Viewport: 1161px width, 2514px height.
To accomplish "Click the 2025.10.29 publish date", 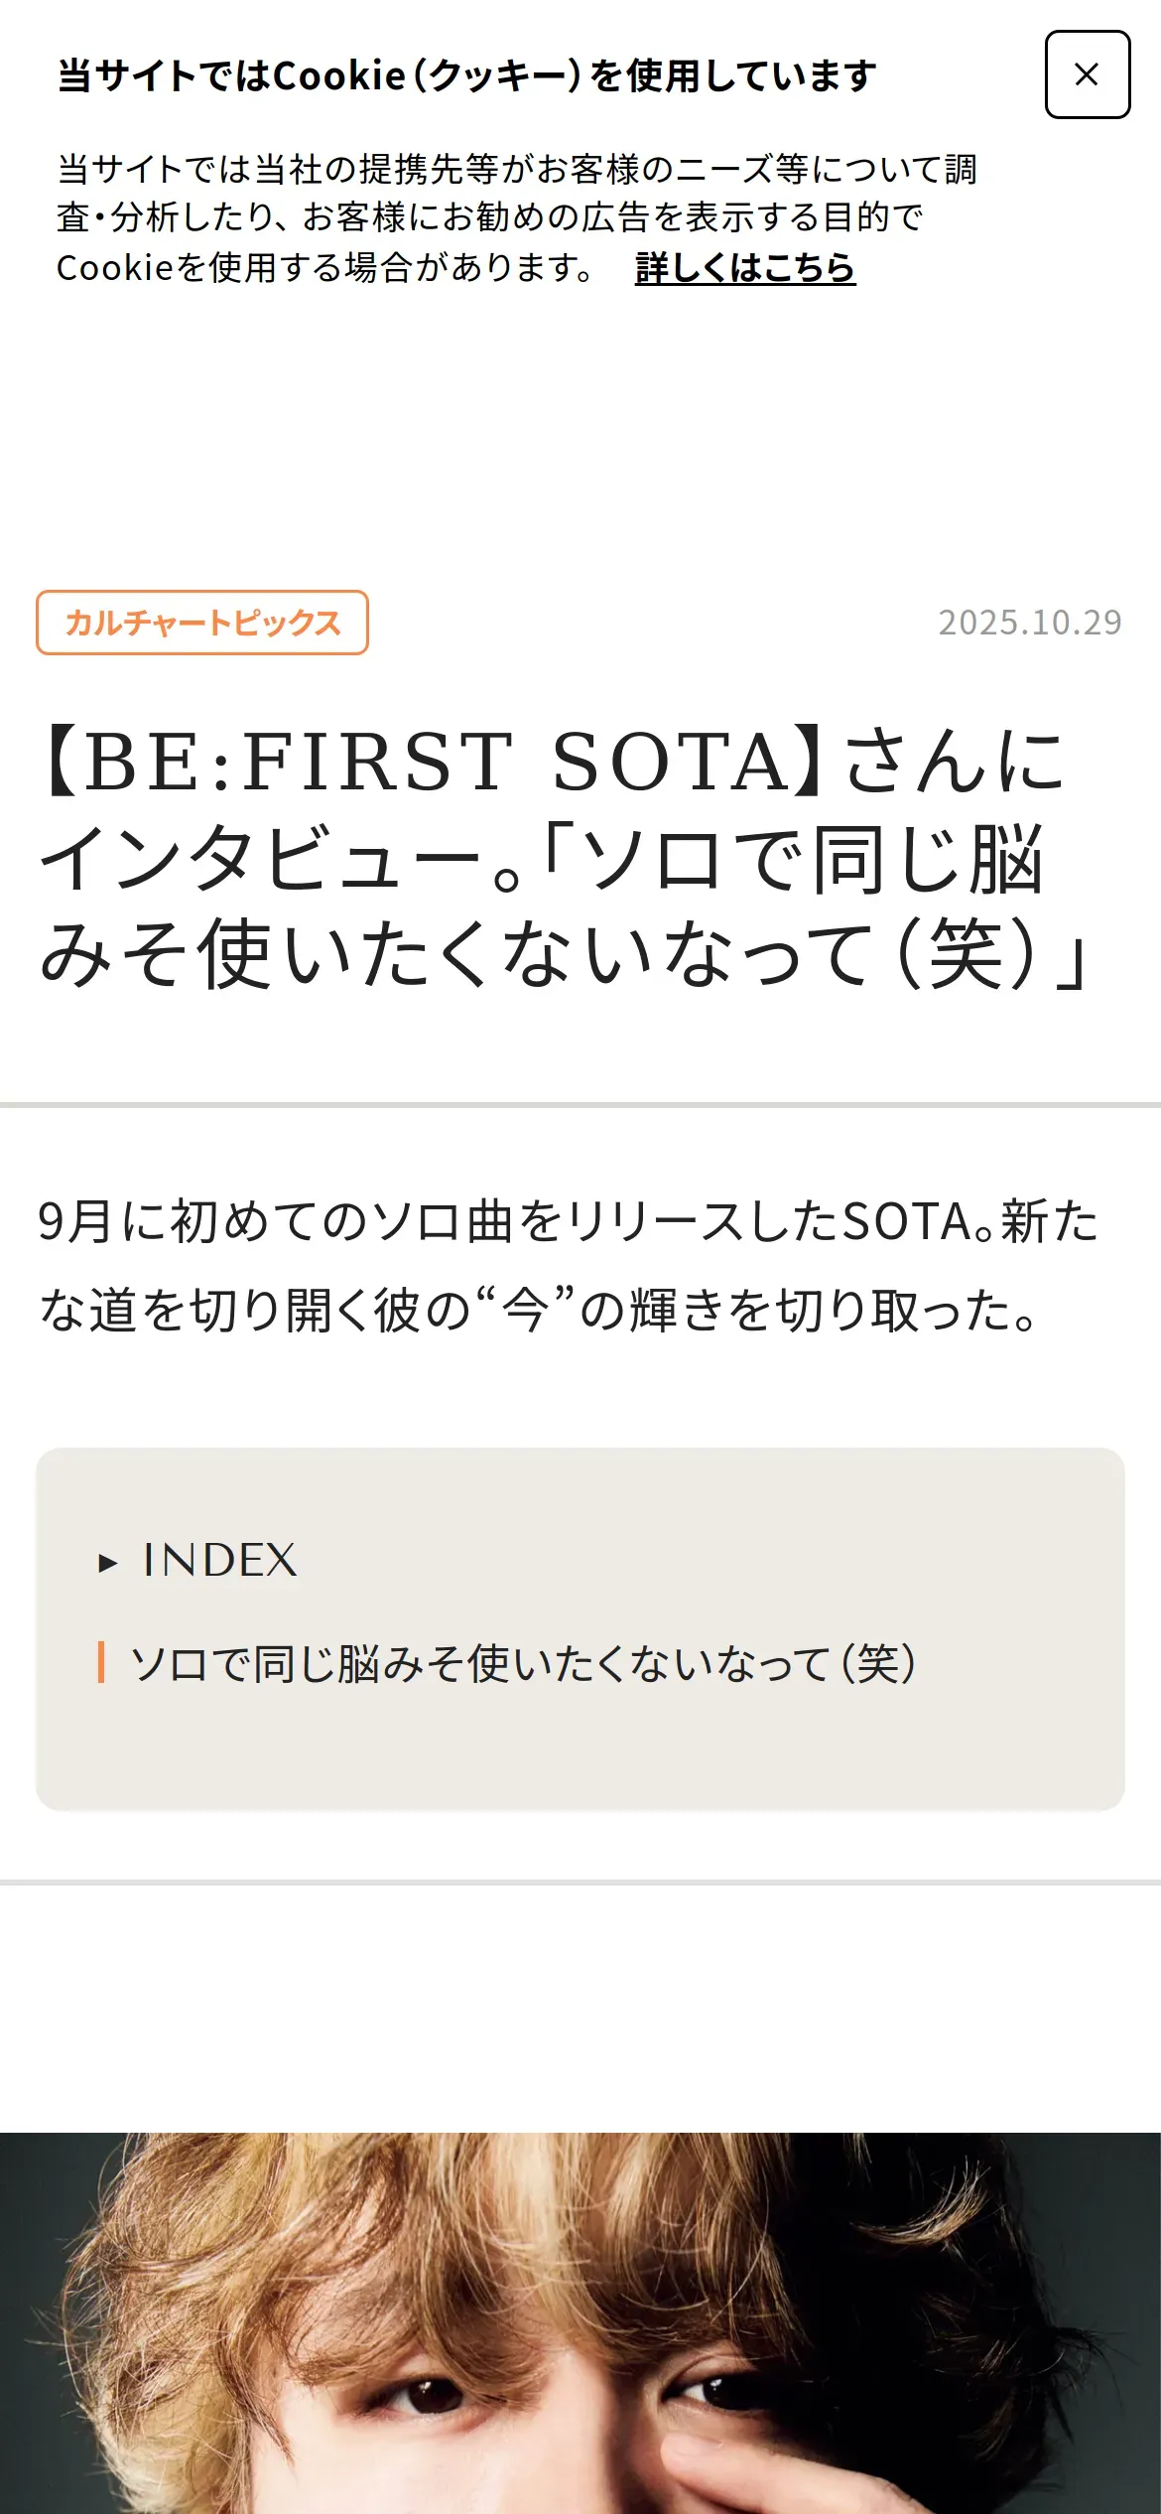I will pos(1029,623).
